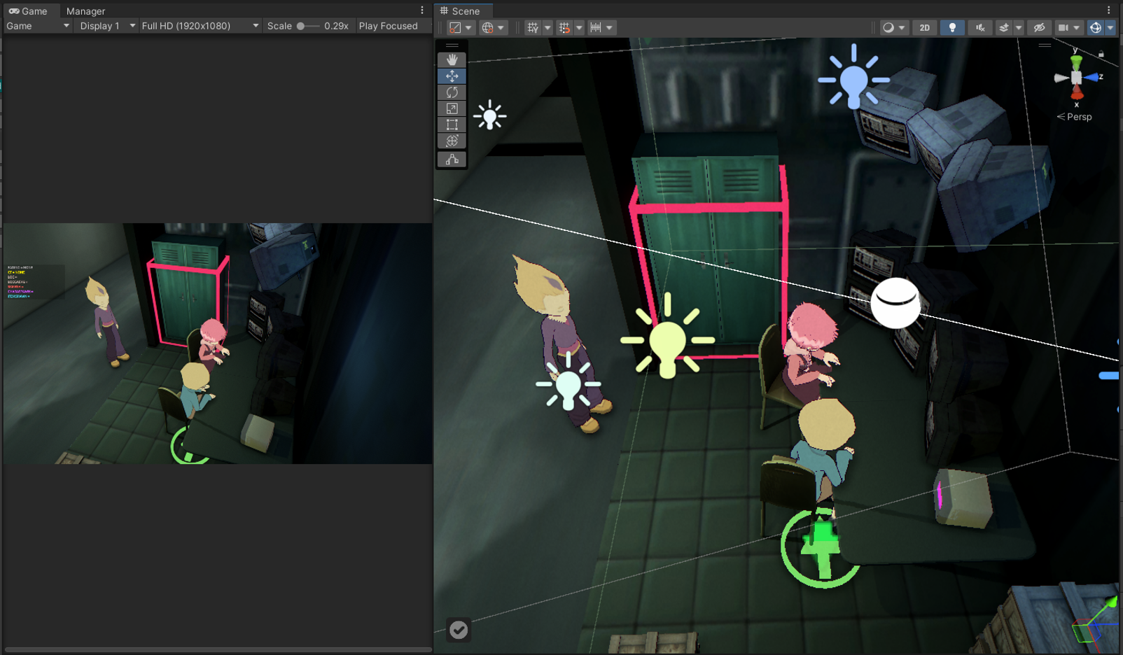
Task: Toggle 2D view mode in Scene
Action: 924,27
